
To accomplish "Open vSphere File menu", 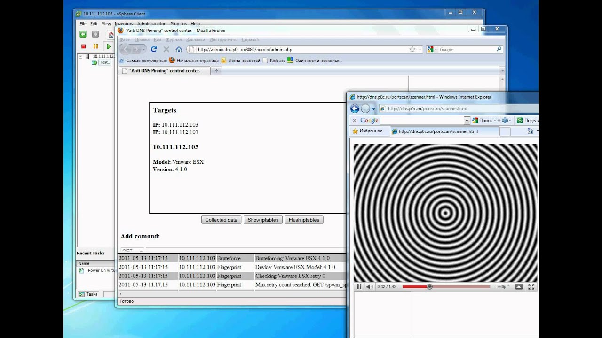I will [83, 23].
